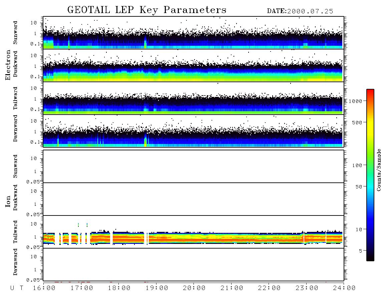Click the Counts/Sample colorbar title
The height and width of the screenshot is (294, 381).
(378, 170)
